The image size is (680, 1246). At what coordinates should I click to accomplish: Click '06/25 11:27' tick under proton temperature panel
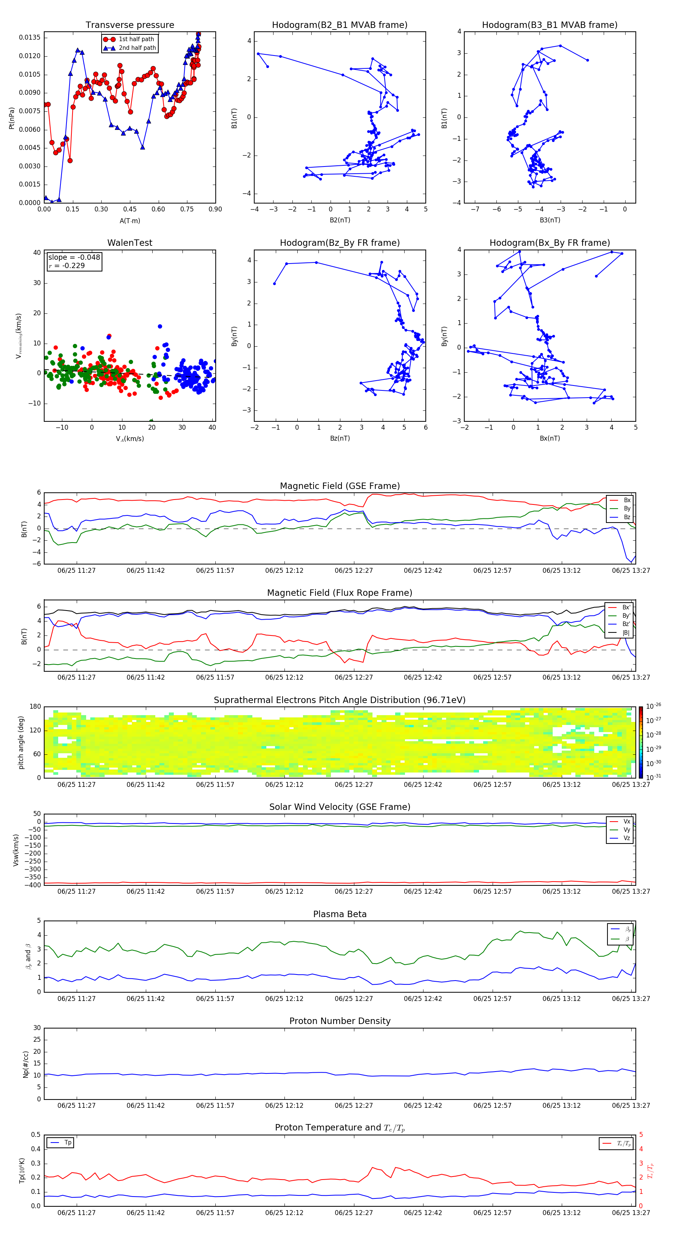pos(76,1213)
